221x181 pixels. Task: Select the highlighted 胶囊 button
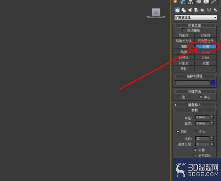[206, 46]
